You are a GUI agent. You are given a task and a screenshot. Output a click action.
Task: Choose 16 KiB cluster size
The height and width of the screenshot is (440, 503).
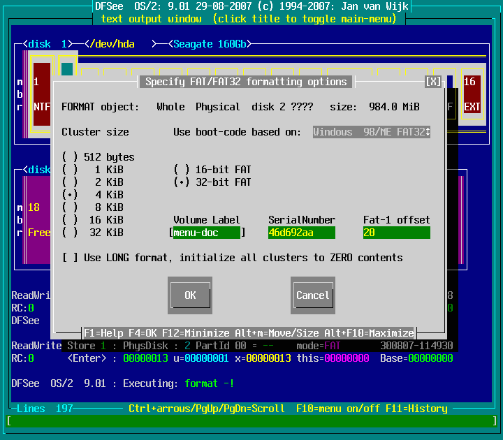click(x=70, y=220)
